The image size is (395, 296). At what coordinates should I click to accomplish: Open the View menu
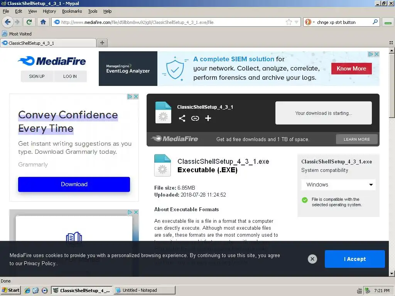coord(32,11)
